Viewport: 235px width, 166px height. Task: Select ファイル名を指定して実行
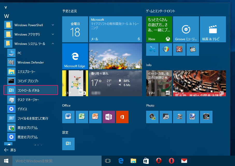coord(31,118)
